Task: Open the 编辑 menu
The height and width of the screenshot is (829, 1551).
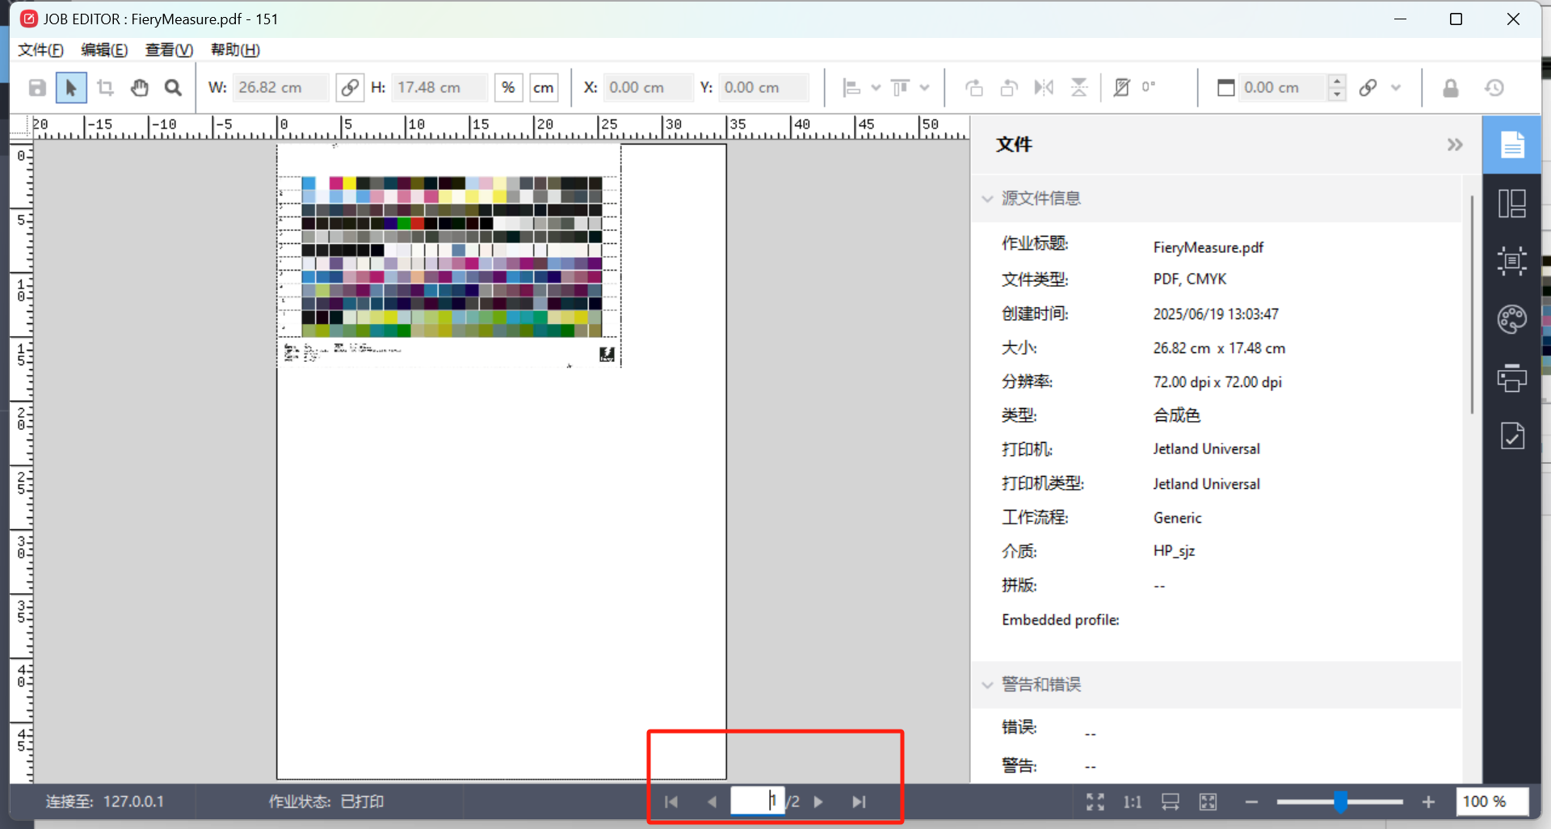Action: (x=104, y=50)
